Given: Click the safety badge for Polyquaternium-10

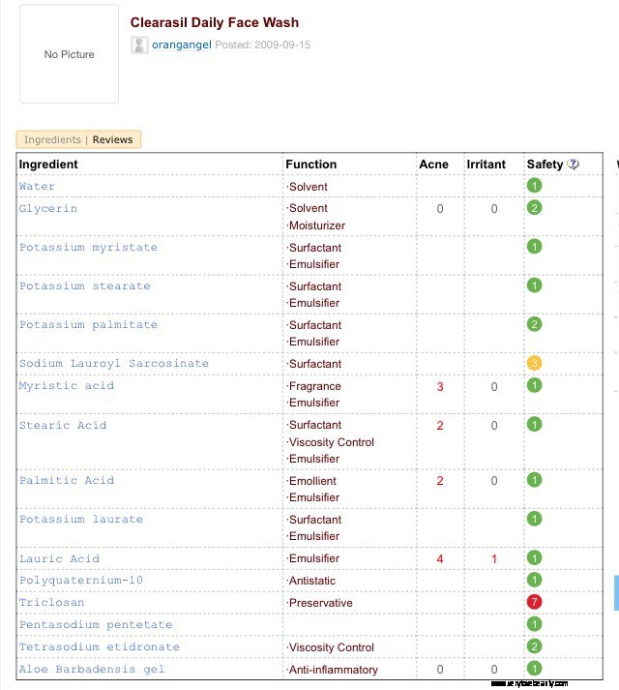Looking at the screenshot, I should click(x=534, y=580).
